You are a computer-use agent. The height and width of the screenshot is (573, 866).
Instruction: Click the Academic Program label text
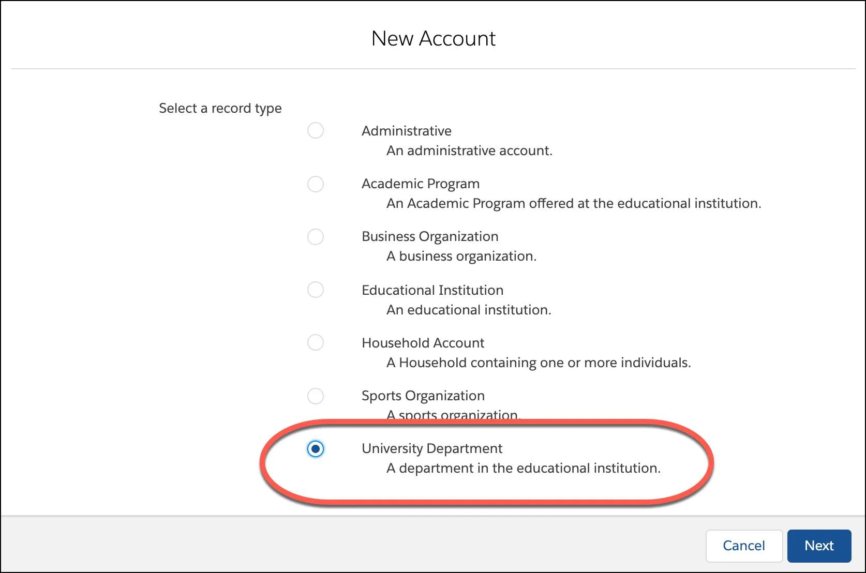click(420, 184)
